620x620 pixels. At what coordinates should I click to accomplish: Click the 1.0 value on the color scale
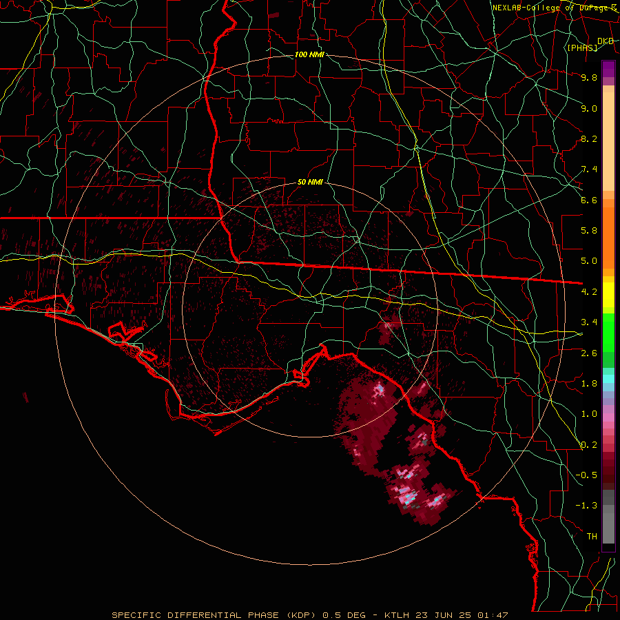pos(589,414)
